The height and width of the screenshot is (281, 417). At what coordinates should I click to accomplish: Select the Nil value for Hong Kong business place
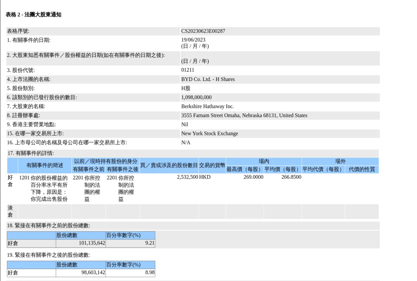pos(184,124)
